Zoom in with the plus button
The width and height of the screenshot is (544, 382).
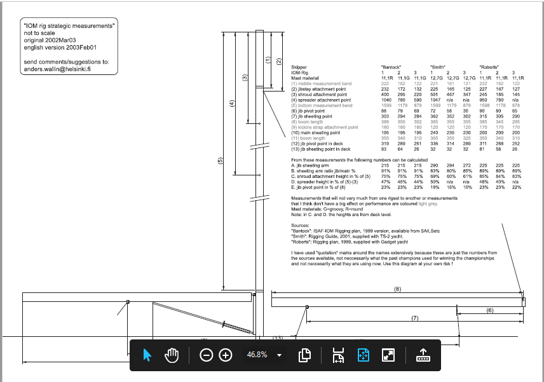(225, 355)
